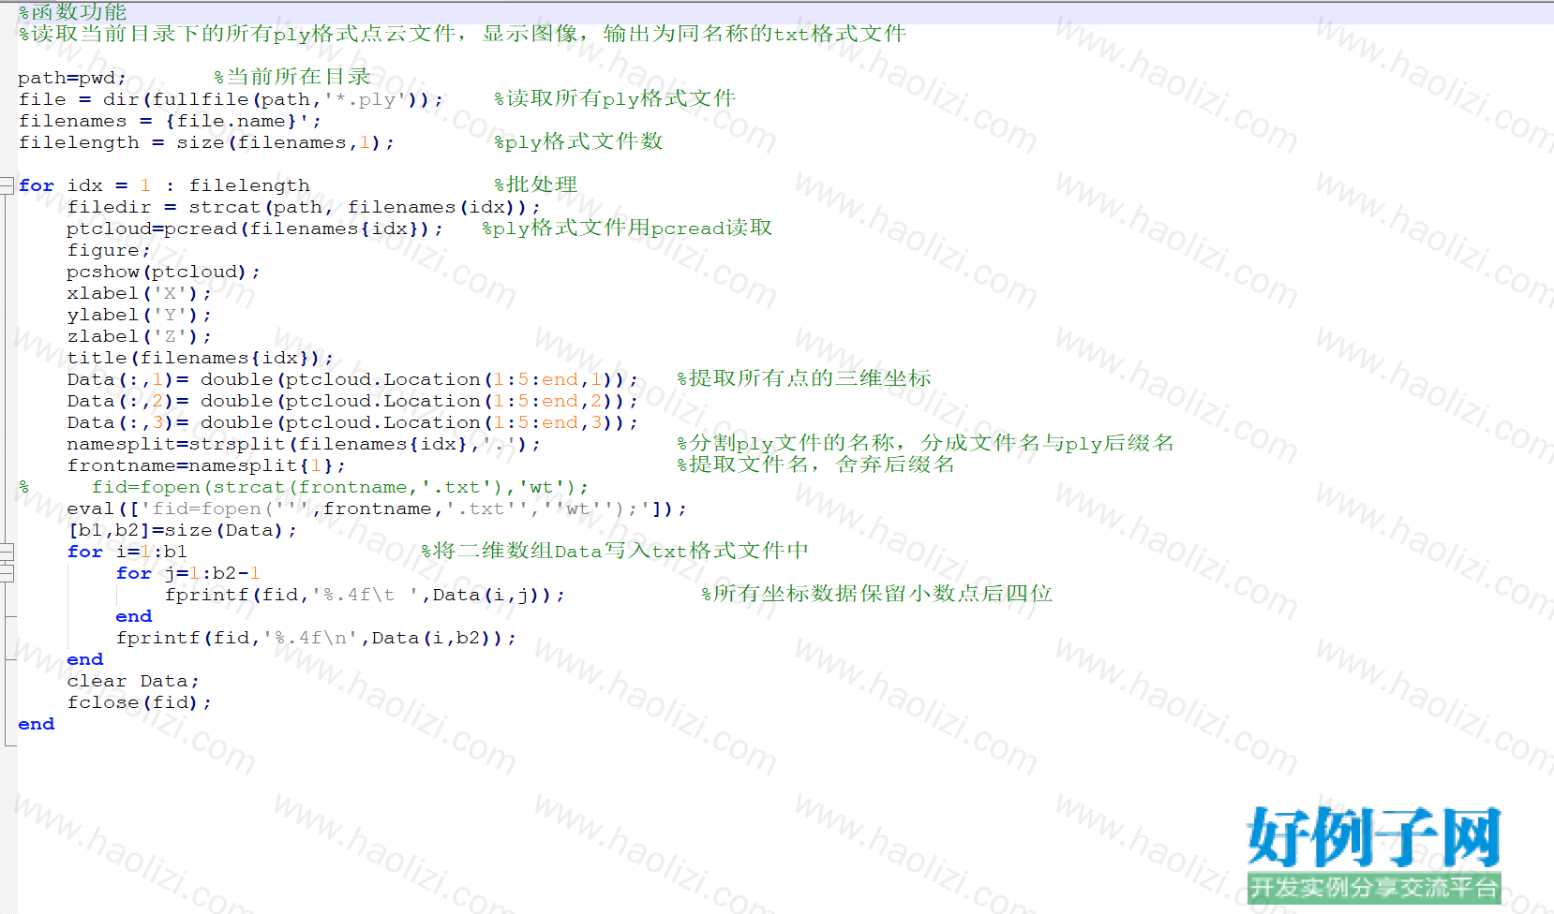Click the 'namesplit=strsplit(filenames{idx},'.');' line
The width and height of the screenshot is (1554, 914).
(304, 444)
